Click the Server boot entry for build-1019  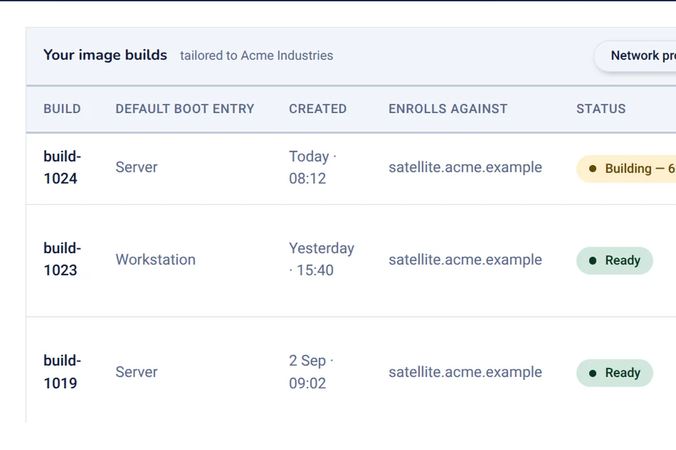(x=136, y=372)
